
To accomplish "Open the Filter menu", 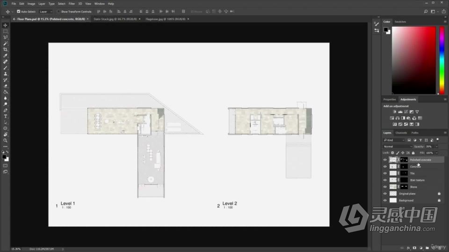I will point(72,4).
